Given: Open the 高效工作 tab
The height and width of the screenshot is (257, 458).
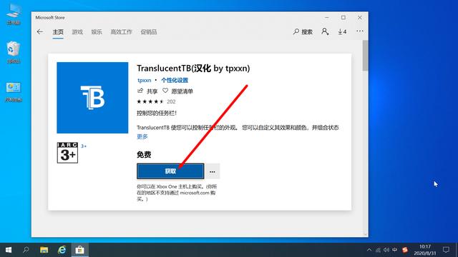Looking at the screenshot, I should (x=121, y=31).
